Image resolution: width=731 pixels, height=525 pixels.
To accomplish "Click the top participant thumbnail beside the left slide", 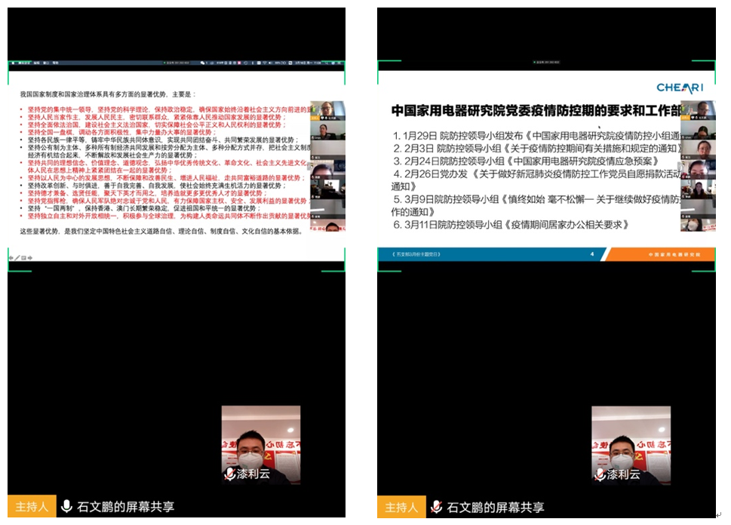I will (x=327, y=110).
